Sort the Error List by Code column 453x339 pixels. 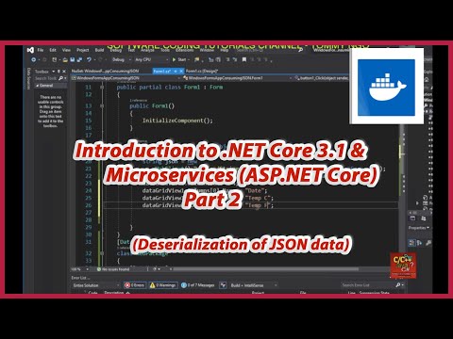(x=93, y=293)
